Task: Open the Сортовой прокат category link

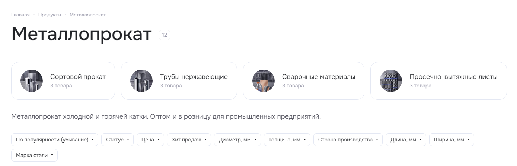Action: pyautogui.click(x=78, y=77)
